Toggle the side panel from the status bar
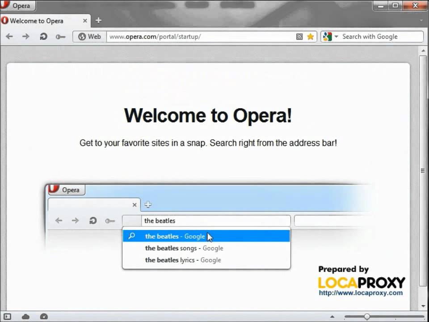The height and width of the screenshot is (322, 429). coord(8,317)
